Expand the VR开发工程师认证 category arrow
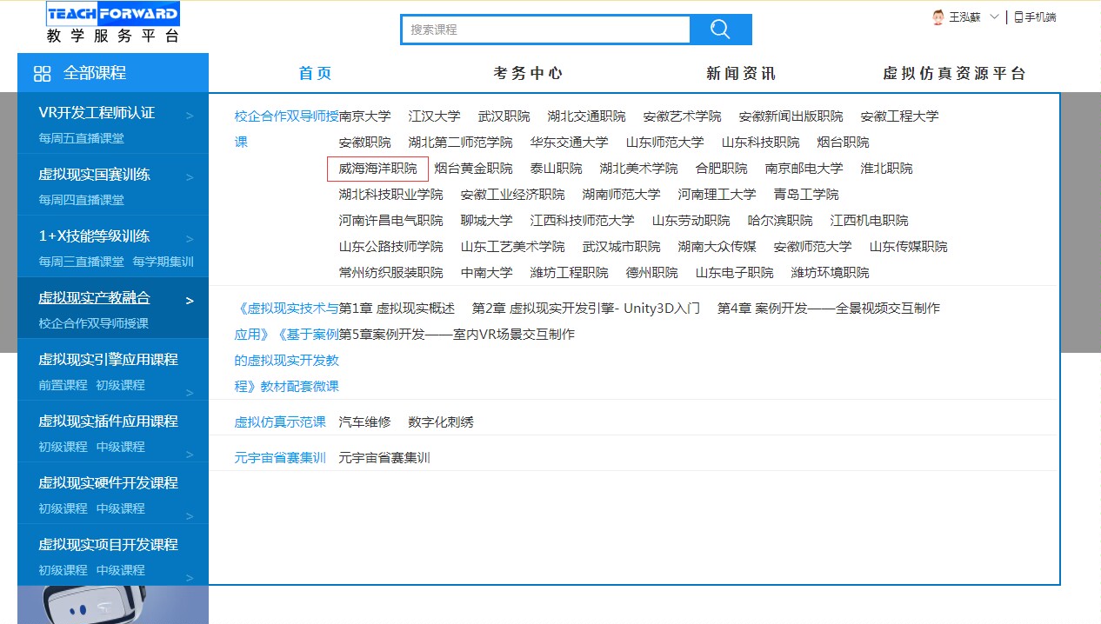This screenshot has width=1101, height=624. point(190,116)
